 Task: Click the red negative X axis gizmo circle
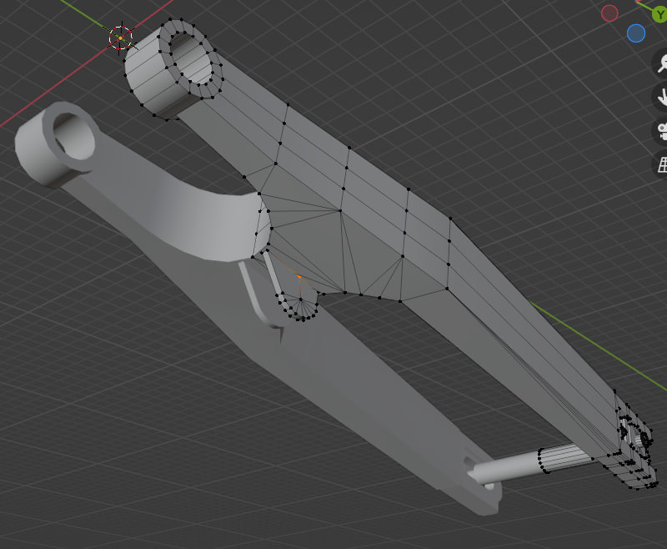[609, 13]
